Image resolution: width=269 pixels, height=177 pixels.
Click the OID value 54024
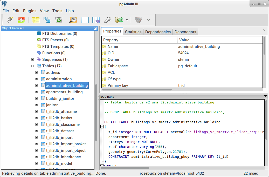coord(183,53)
